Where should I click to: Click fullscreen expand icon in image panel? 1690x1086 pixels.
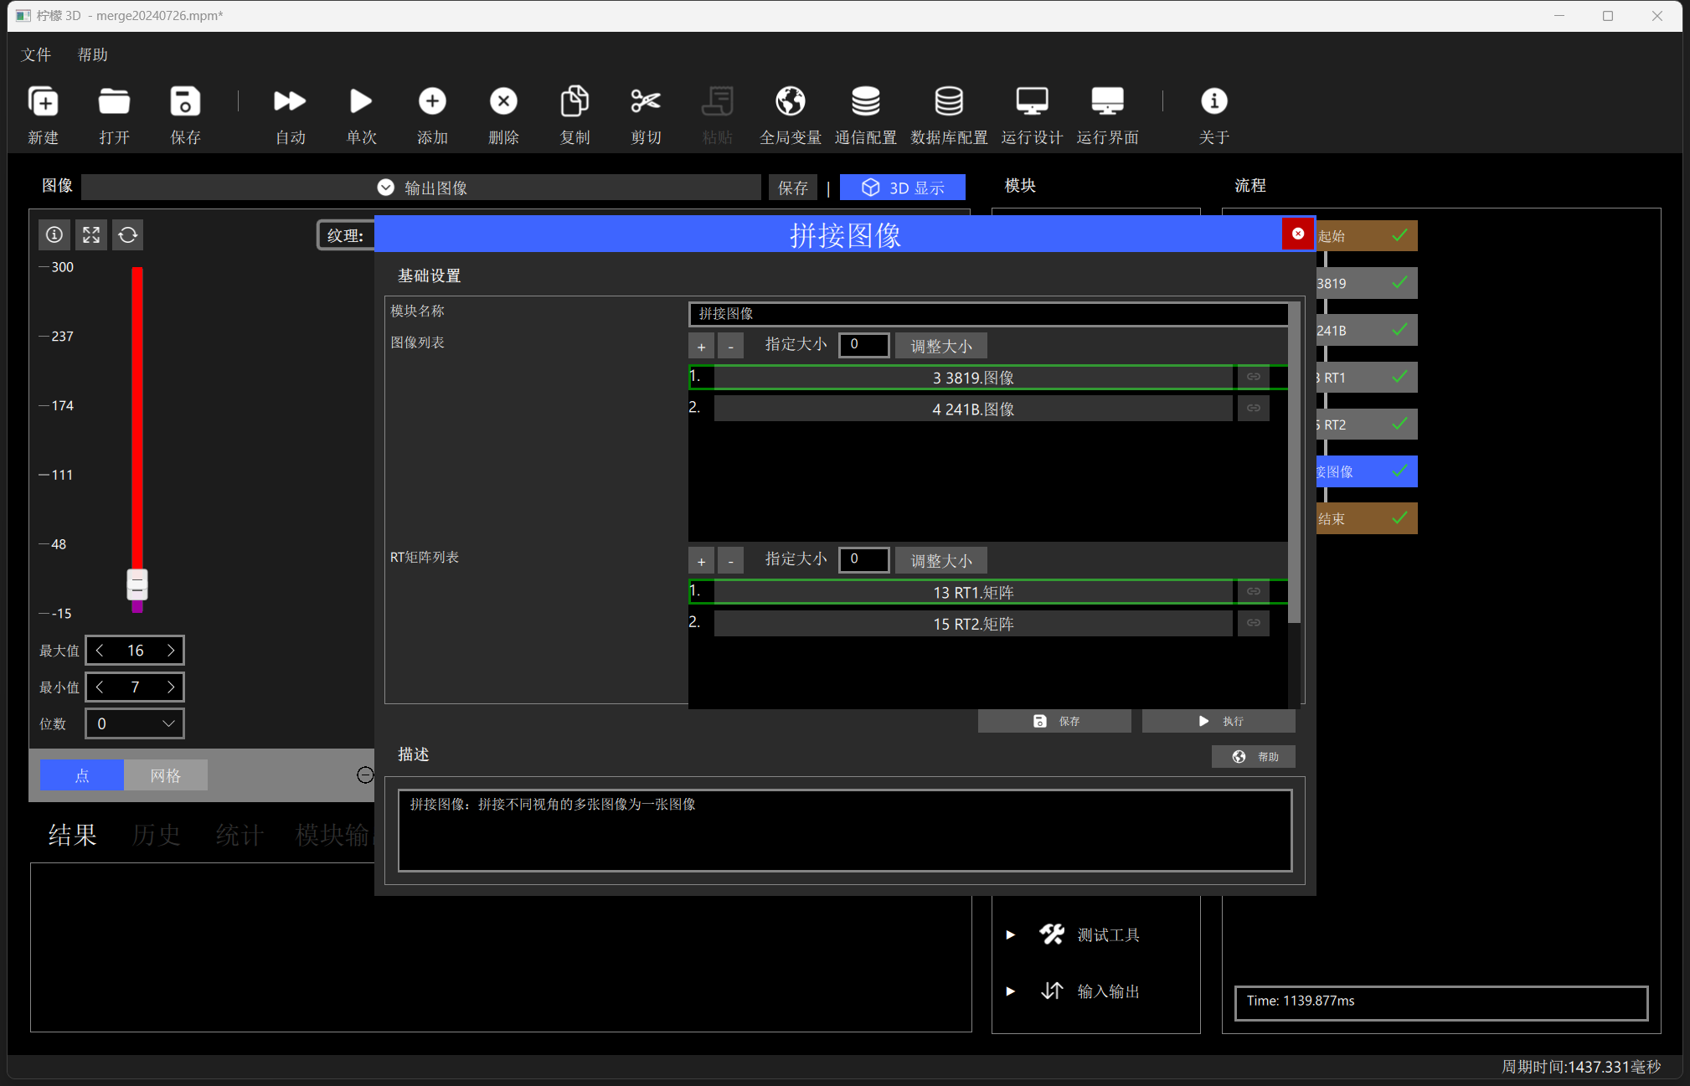91,235
